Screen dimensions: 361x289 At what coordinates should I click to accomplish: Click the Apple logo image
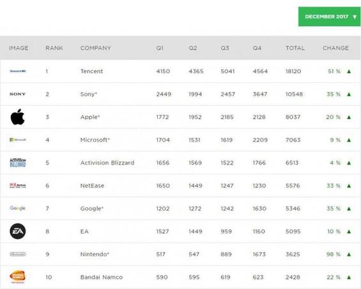pos(17,117)
